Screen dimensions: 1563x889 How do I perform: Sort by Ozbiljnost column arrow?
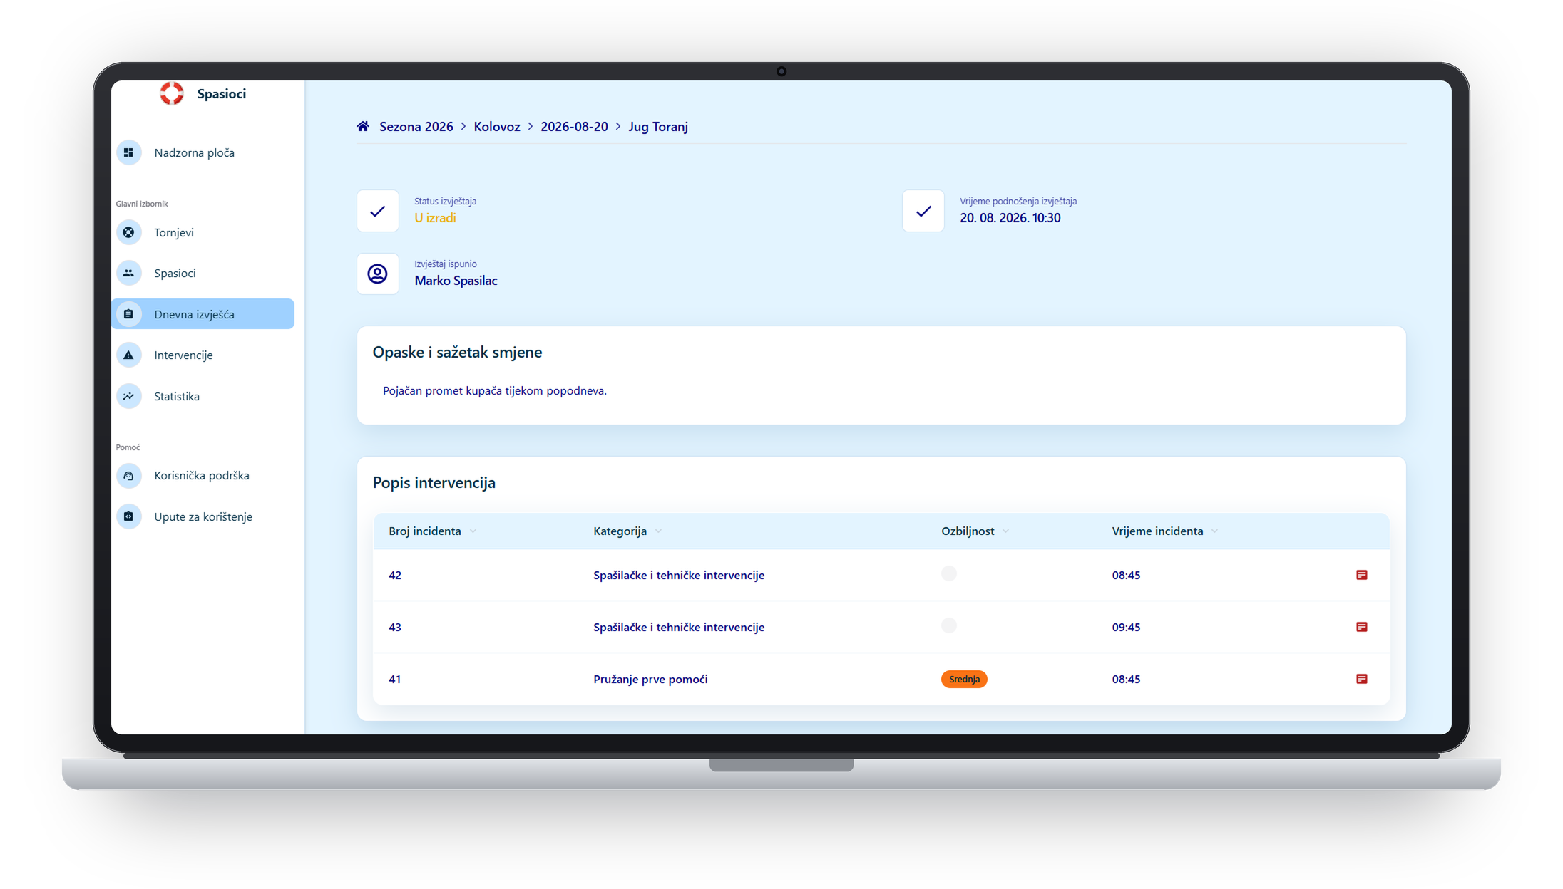point(1006,531)
